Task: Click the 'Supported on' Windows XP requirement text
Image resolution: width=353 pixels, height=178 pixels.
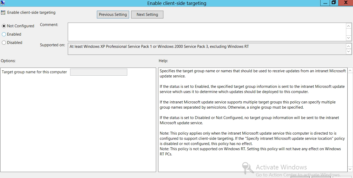Action: (x=159, y=47)
